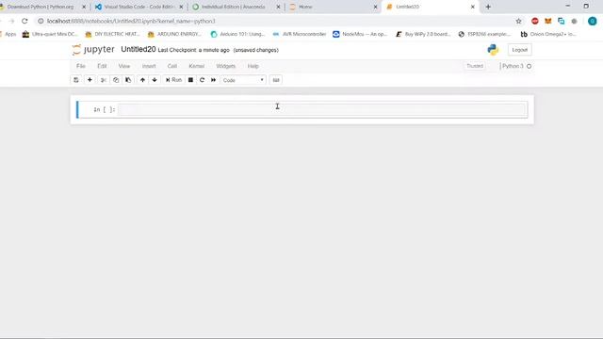Open the cell type Code dropdown
Image resolution: width=603 pixels, height=339 pixels.
tap(243, 80)
